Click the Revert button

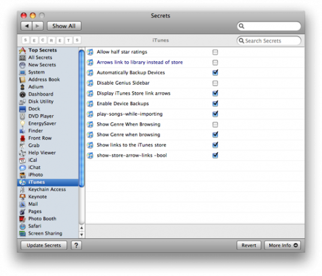pos(249,245)
